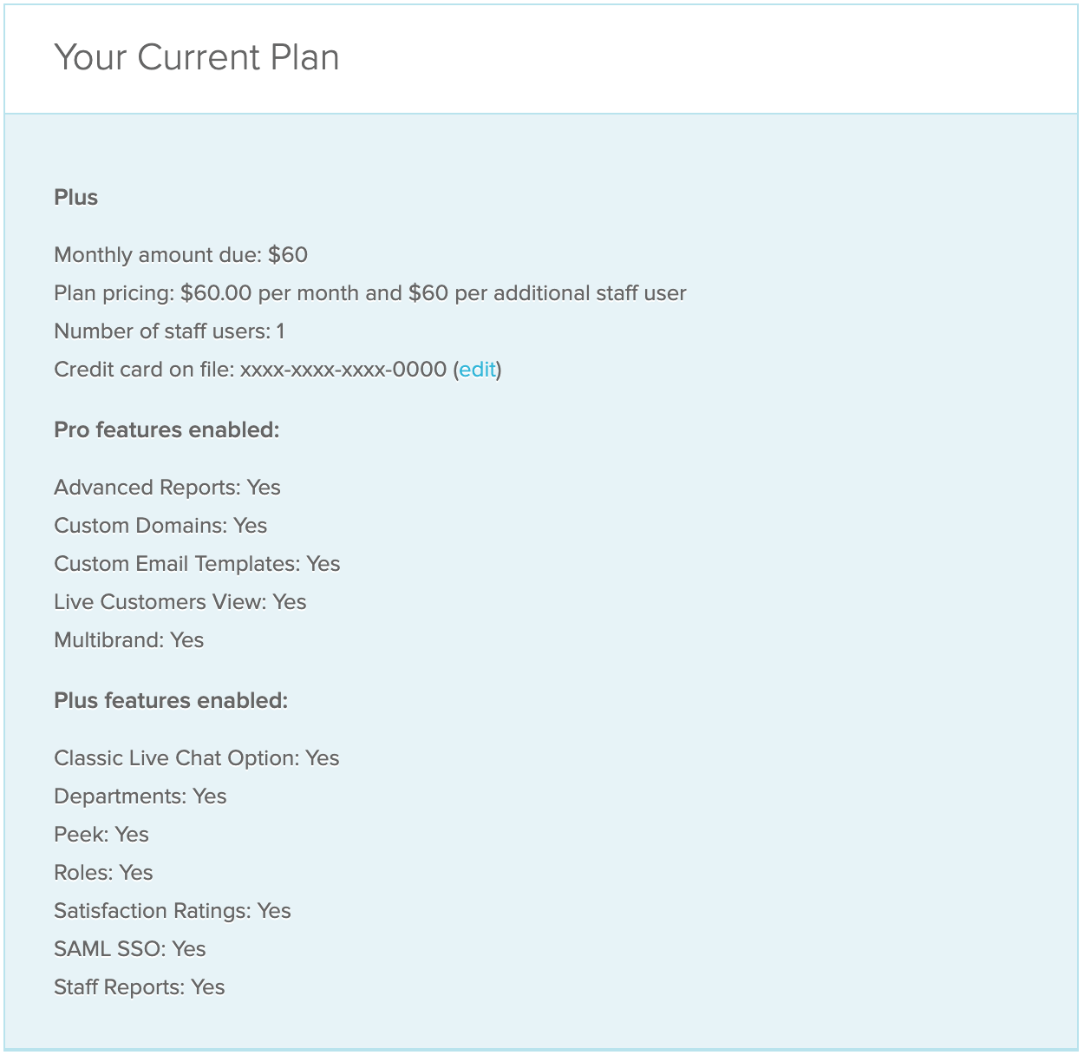The height and width of the screenshot is (1055, 1084).
Task: Select the "Custom Domains: Yes" entry
Action: coord(160,526)
